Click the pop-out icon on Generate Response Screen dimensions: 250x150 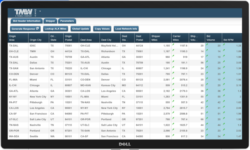(37, 28)
